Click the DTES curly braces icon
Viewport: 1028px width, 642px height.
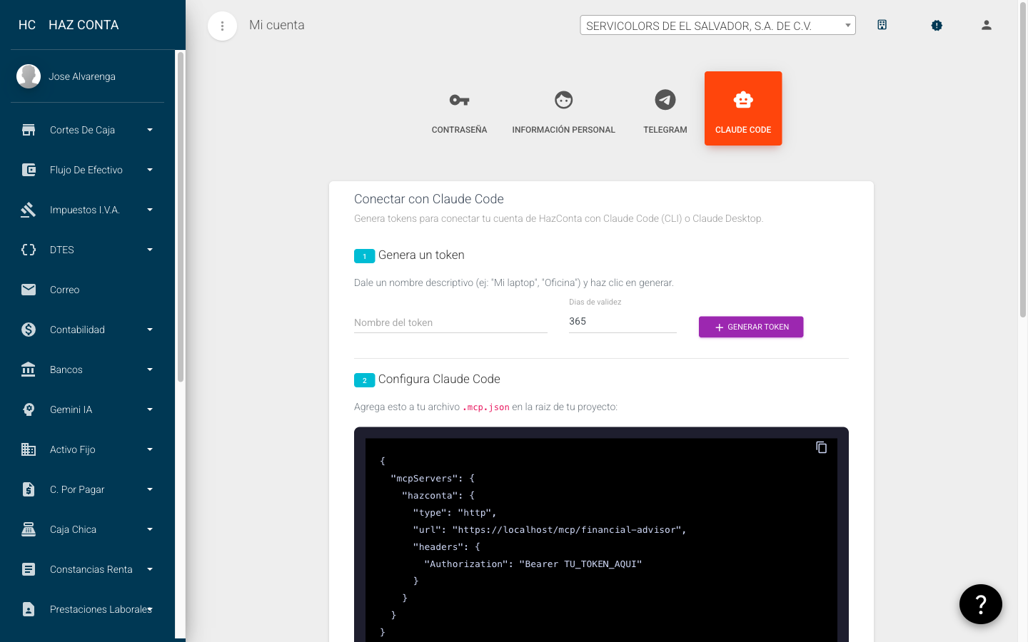pos(29,250)
